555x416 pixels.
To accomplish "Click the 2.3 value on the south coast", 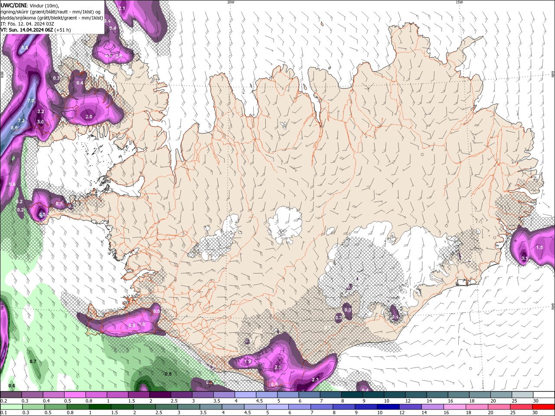I will coord(315,380).
